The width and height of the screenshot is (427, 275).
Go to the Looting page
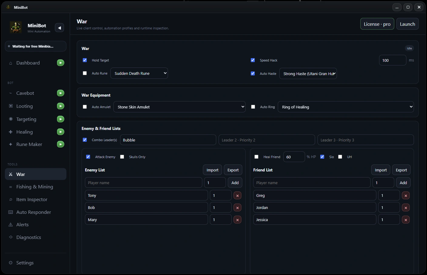tap(25, 106)
